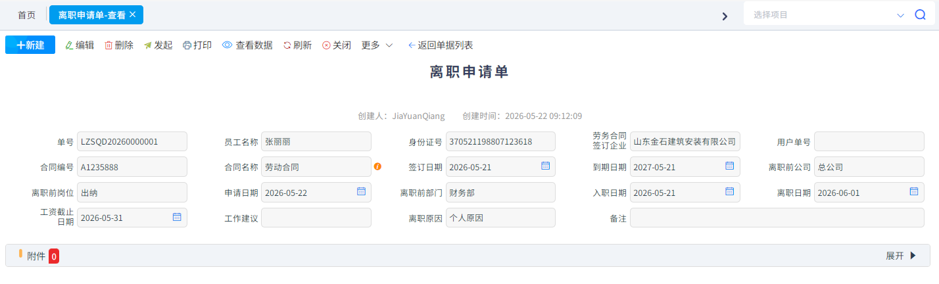Click the 签订日期 value 2026-05-21
Screen dimensions: 939x284
pos(470,167)
